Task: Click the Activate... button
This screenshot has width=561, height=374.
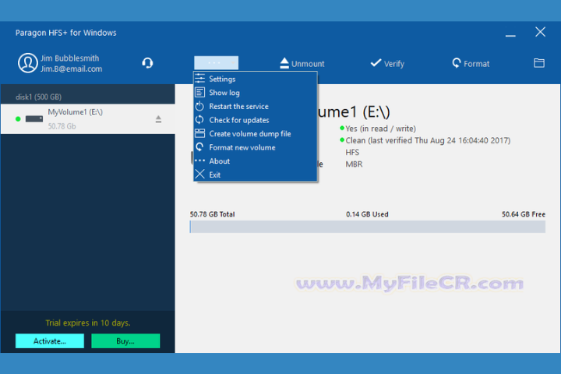Action: pyautogui.click(x=50, y=340)
